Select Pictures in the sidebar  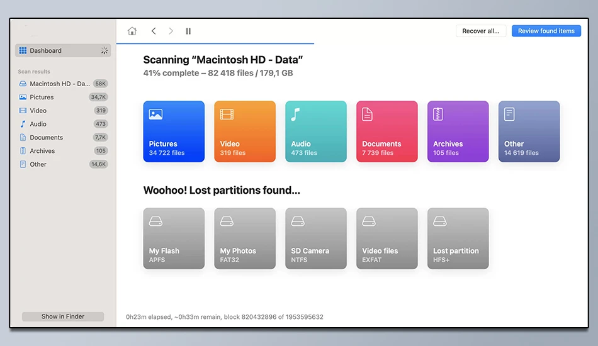coord(63,97)
